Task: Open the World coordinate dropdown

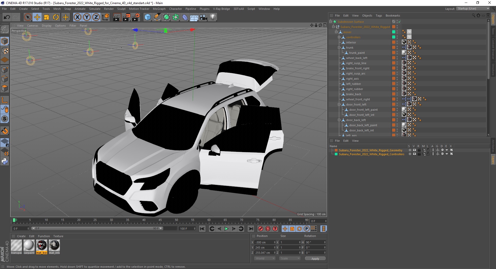Action: point(265,258)
